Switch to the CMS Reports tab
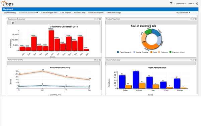201x126 pixels. [x=66, y=13]
